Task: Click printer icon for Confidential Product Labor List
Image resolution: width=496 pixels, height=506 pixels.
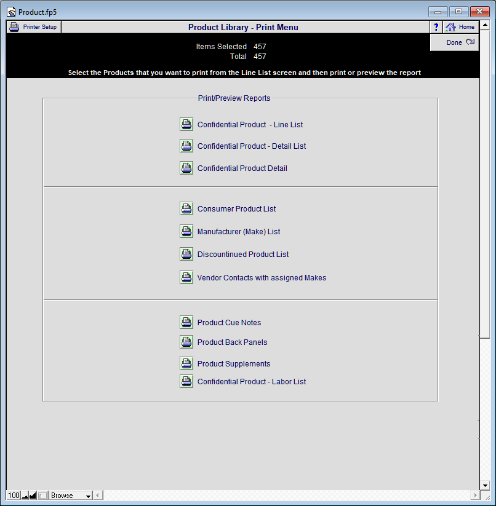Action: pos(186,381)
